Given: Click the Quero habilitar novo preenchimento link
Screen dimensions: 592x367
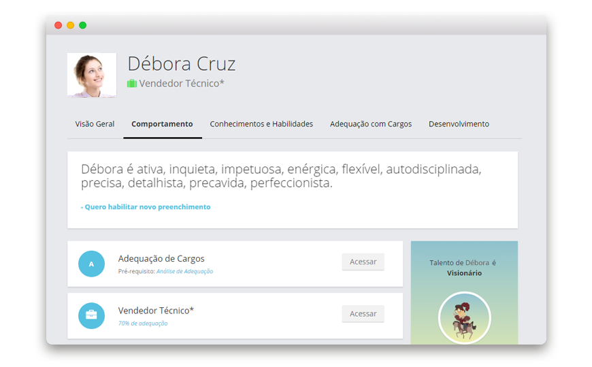Looking at the screenshot, I should [x=146, y=207].
